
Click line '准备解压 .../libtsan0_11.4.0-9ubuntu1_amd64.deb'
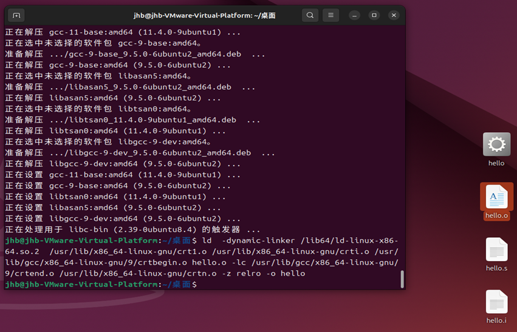tap(132, 120)
